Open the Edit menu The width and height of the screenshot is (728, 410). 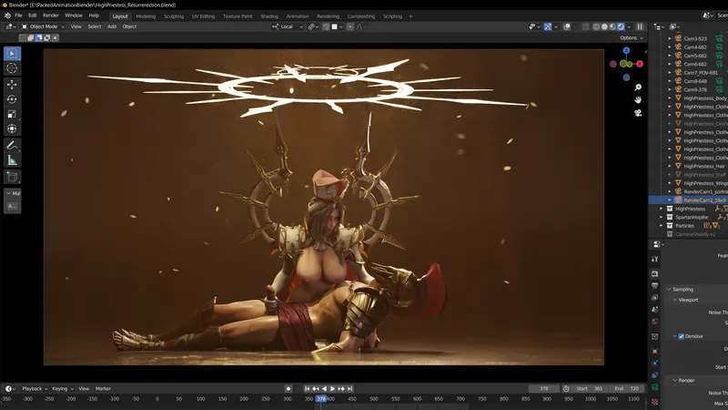33,15
